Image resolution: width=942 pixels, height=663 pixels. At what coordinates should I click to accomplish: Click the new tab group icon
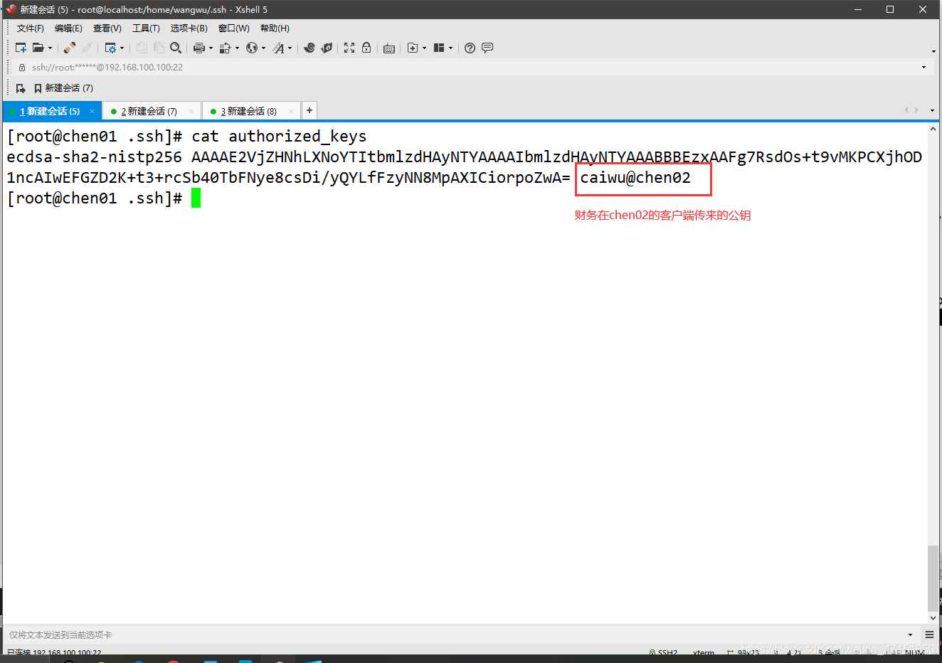[x=413, y=48]
